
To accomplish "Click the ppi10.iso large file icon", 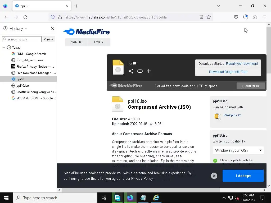I will [x=118, y=104].
